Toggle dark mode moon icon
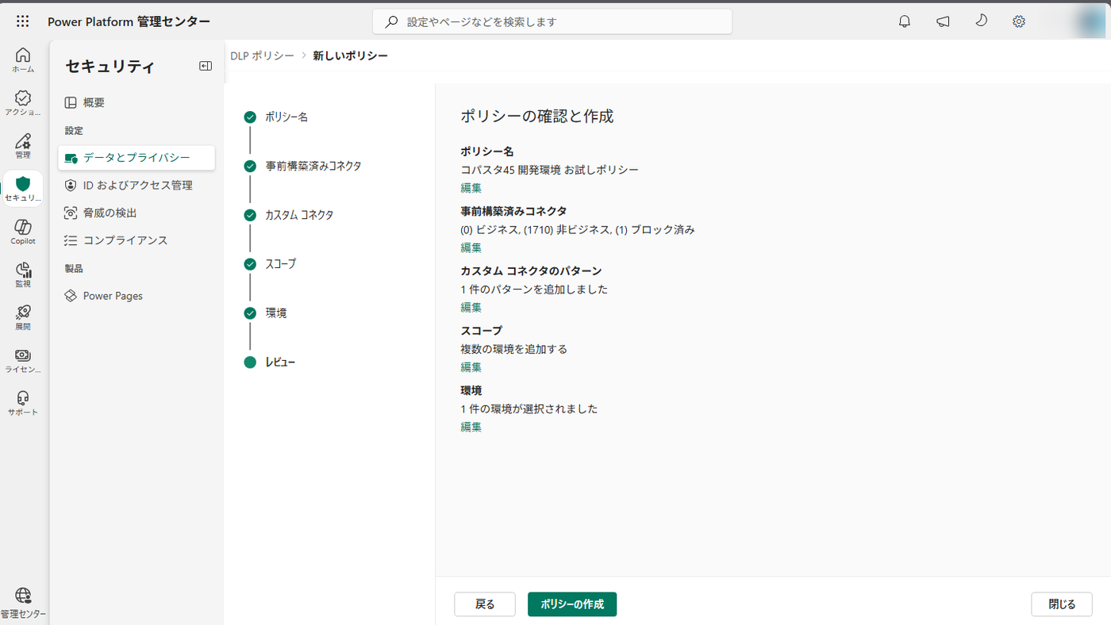This screenshot has height=625, width=1111. pos(981,21)
